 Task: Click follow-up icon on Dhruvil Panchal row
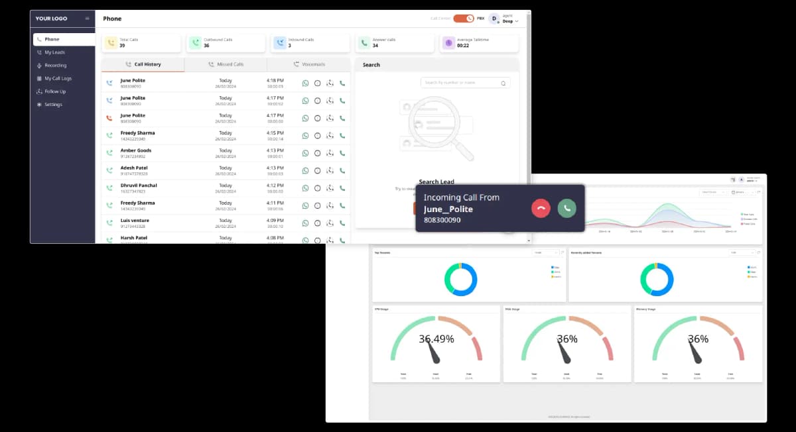point(330,188)
